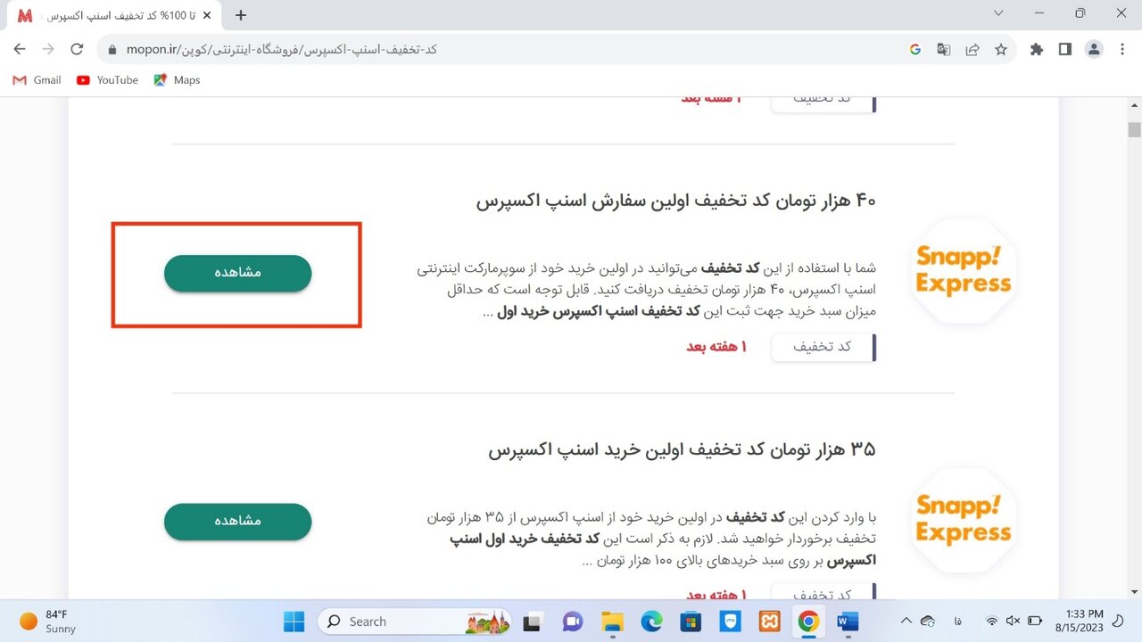
Task: Open Task View on the taskbar
Action: pos(533,621)
